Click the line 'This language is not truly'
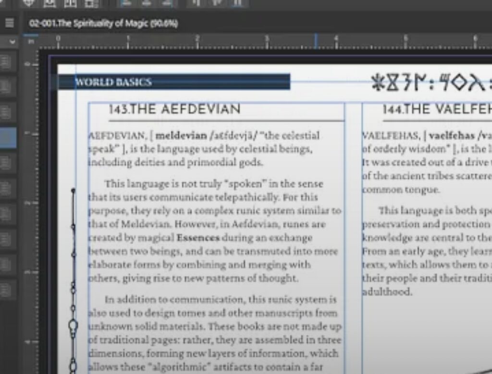Viewport: 492px width, 374px height. (x=214, y=184)
